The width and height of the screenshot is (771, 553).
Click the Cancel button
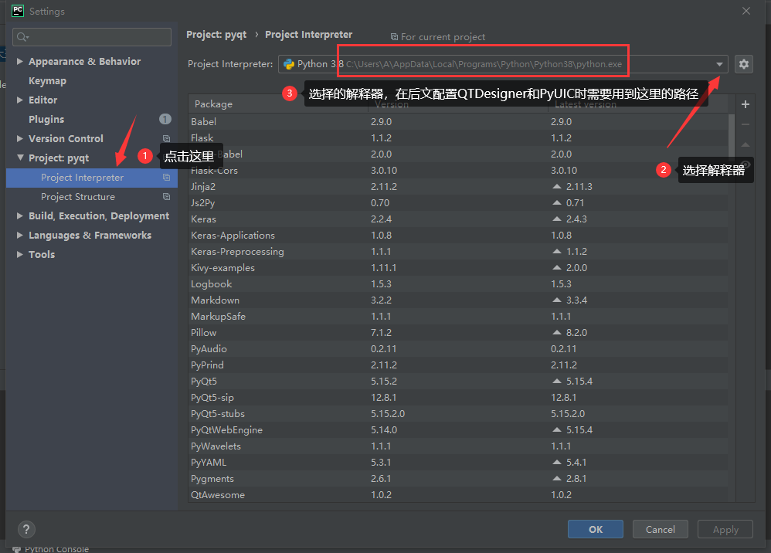pyautogui.click(x=661, y=529)
